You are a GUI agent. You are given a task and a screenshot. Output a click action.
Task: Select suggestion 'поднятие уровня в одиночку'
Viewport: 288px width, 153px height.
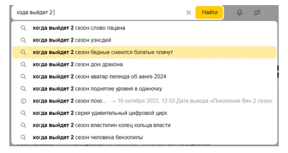[x=144, y=89]
